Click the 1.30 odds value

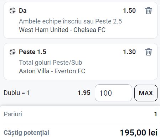point(129,52)
